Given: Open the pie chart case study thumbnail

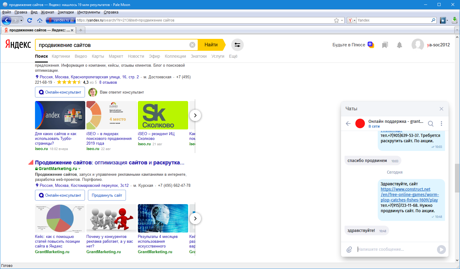Looking at the screenshot, I should 60,218.
